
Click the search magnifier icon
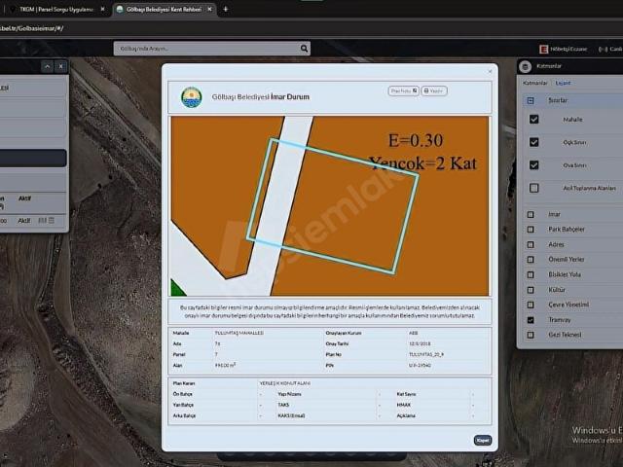(305, 49)
